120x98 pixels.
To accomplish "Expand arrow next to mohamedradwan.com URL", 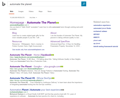I will click(x=27, y=92).
